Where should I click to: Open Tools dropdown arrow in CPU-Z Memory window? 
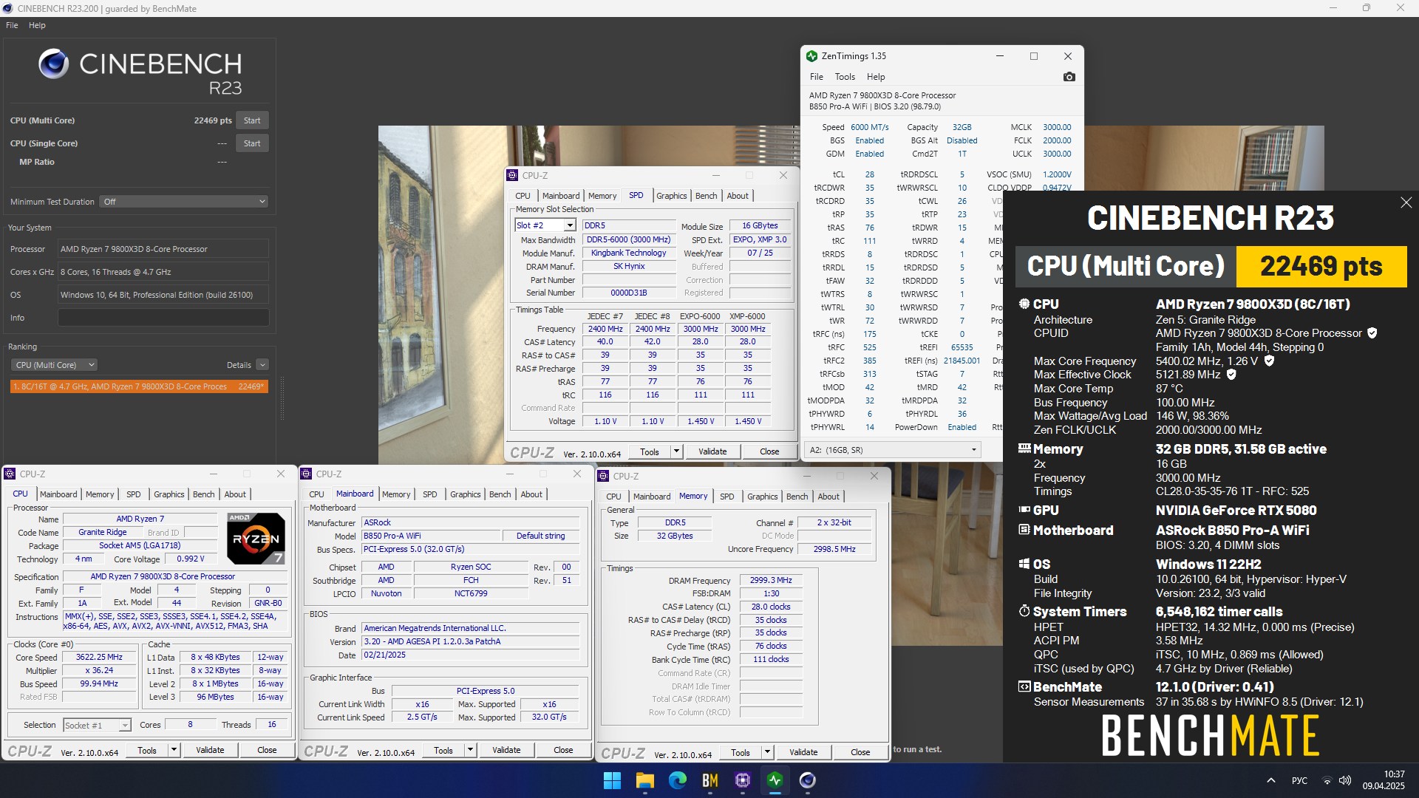(x=767, y=752)
